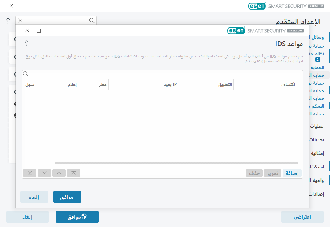
Task: Click the search magnifier in the IDS rules dialog
Action: 25,74
